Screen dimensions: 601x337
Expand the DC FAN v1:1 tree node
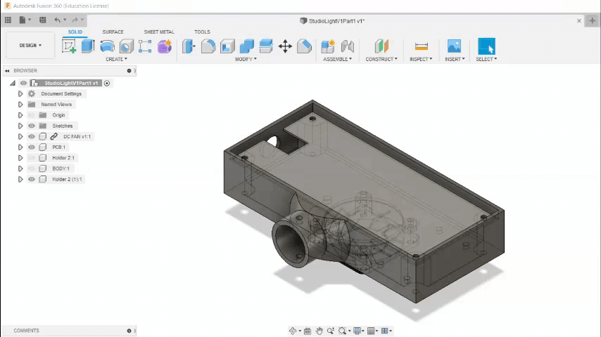pyautogui.click(x=20, y=137)
